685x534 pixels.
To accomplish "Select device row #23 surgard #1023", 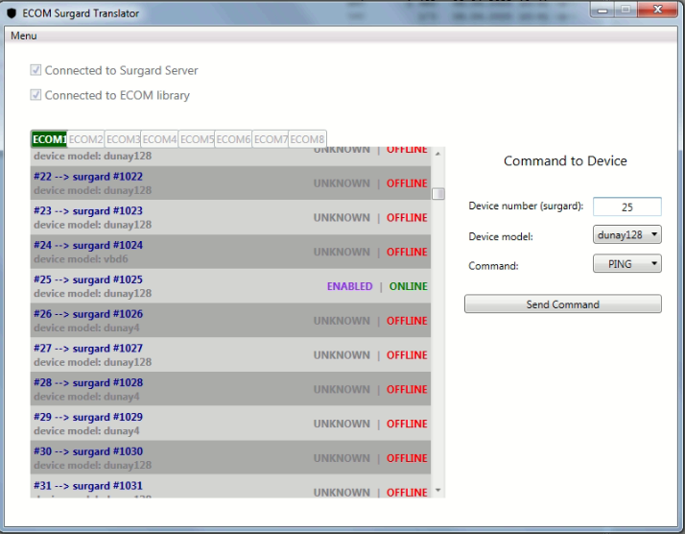I will [x=230, y=217].
